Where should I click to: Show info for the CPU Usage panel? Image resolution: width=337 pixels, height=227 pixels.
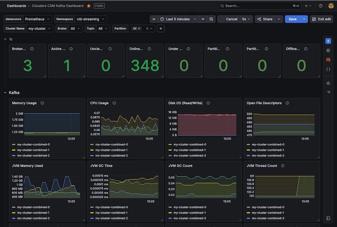(x=114, y=103)
